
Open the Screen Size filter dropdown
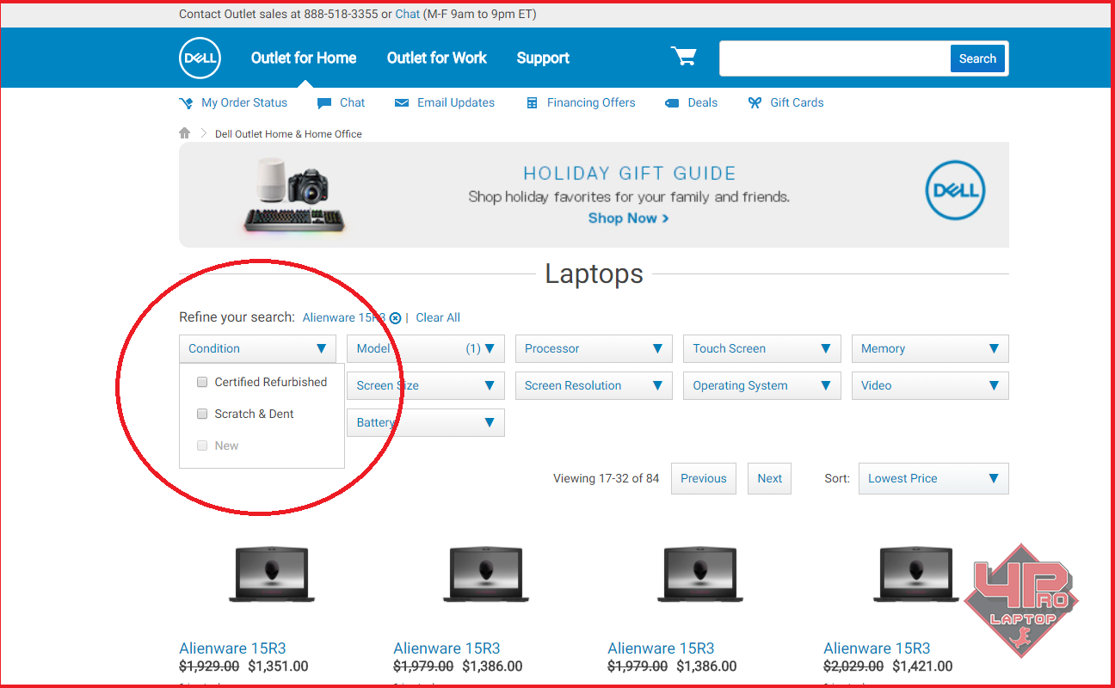click(425, 385)
